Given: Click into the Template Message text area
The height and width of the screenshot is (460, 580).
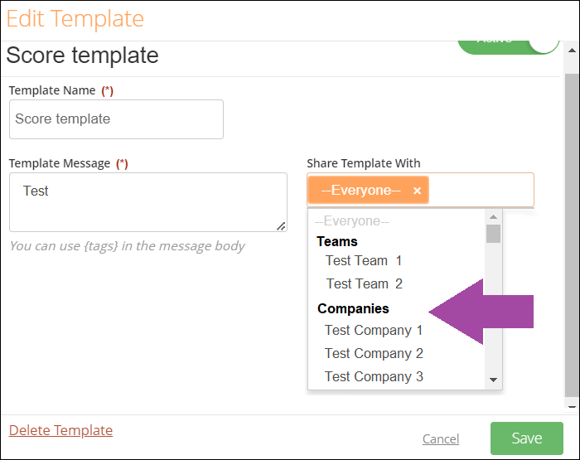Looking at the screenshot, I should (148, 202).
